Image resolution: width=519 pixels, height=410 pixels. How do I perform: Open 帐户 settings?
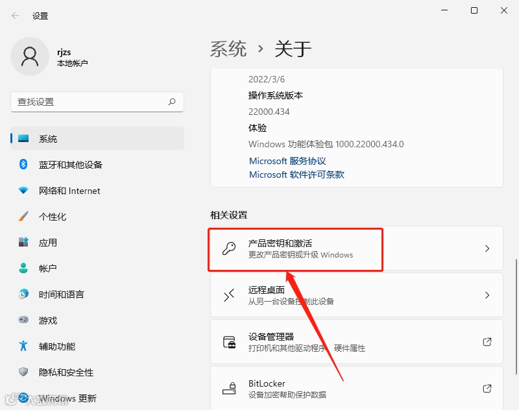[x=97, y=268]
